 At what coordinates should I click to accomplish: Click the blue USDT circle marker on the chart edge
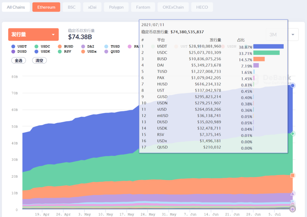pos(293,85)
